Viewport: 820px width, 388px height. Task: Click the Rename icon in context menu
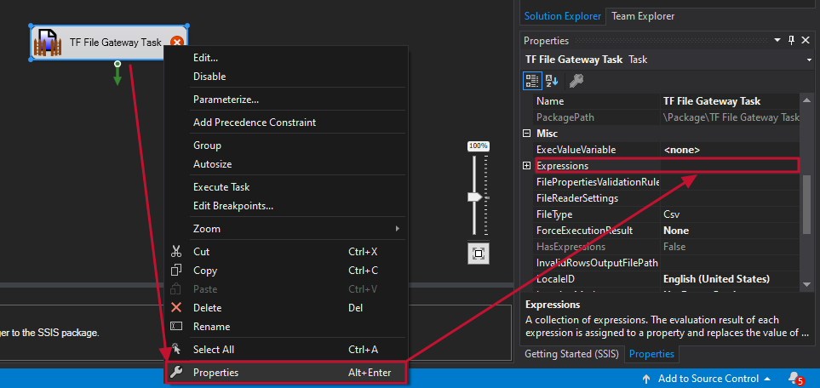pos(176,326)
